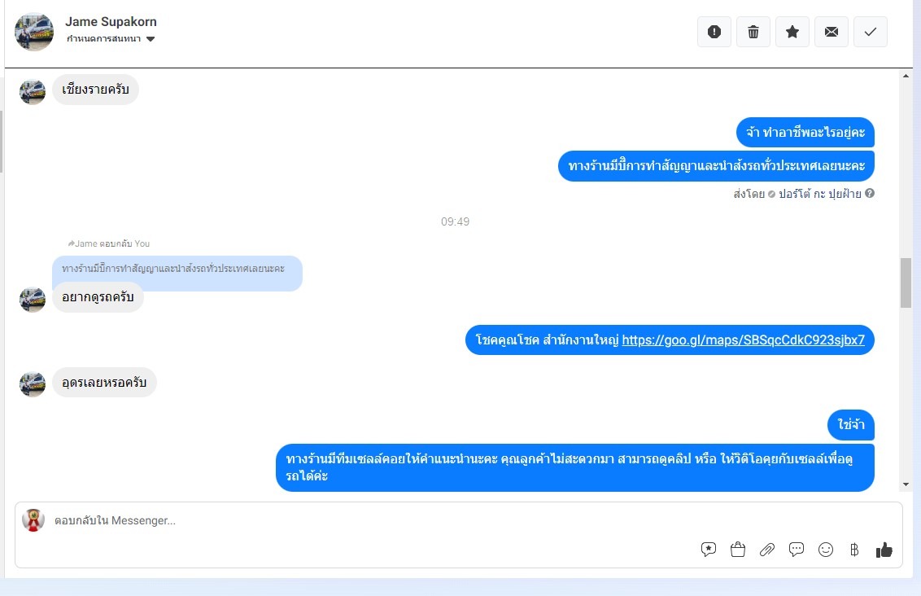Open the emoji smiley picker

pos(826,550)
